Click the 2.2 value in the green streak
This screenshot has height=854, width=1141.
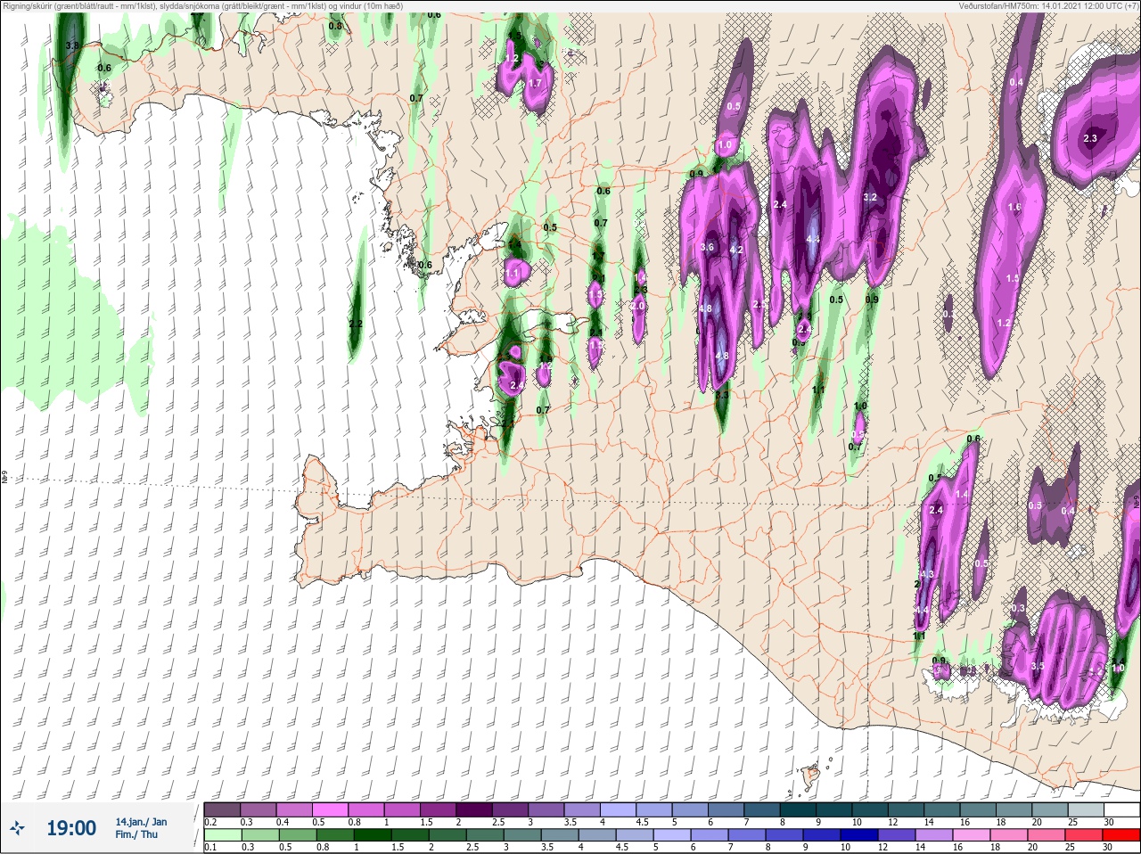coord(356,324)
